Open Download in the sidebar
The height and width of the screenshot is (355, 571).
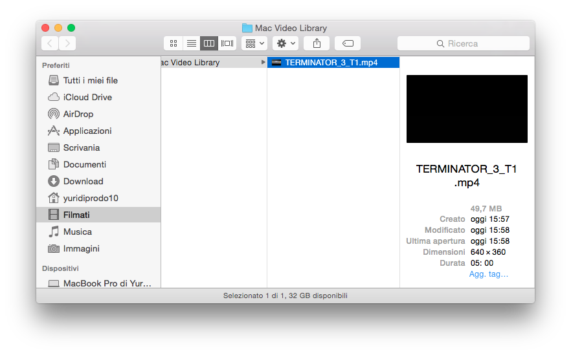click(x=98, y=181)
